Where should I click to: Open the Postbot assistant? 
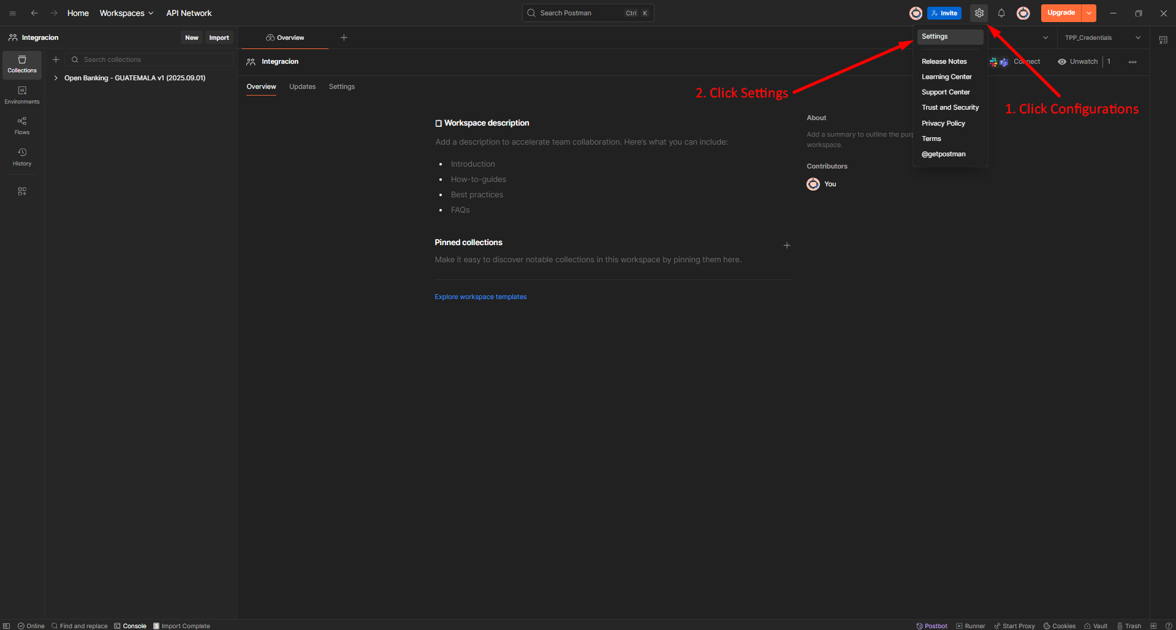931,626
